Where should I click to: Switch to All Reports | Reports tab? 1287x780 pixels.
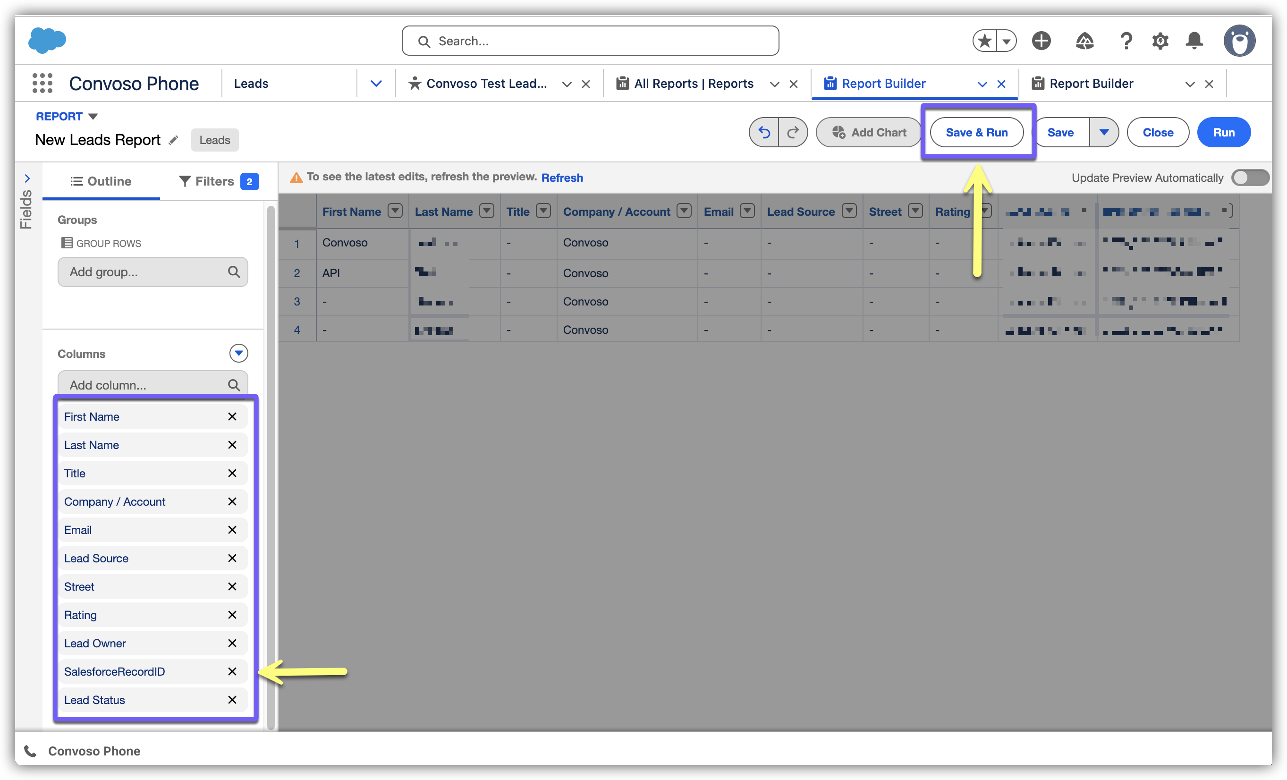[693, 84]
